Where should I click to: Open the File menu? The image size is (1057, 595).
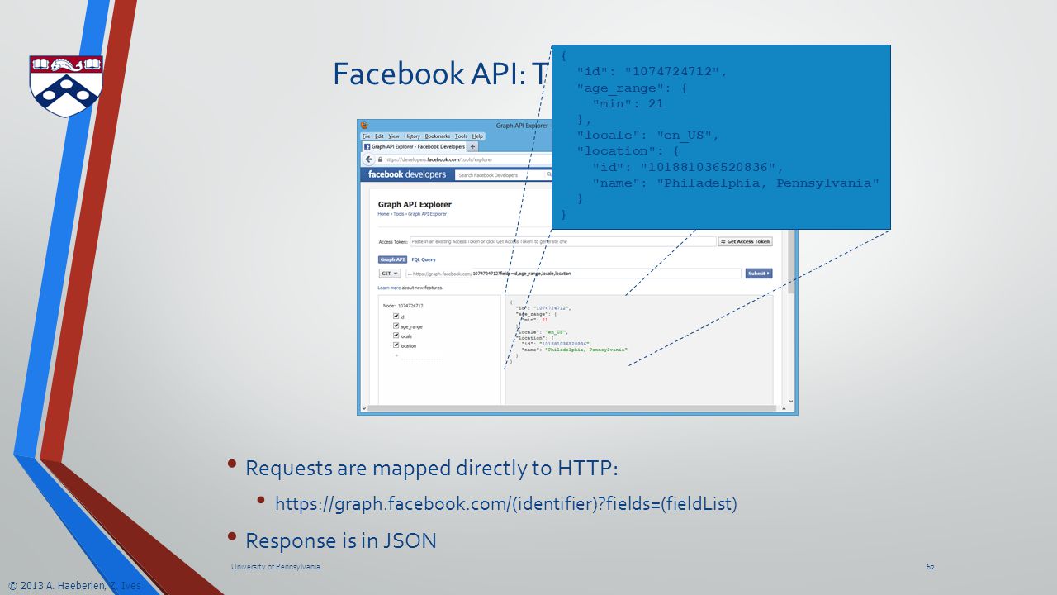tap(366, 136)
